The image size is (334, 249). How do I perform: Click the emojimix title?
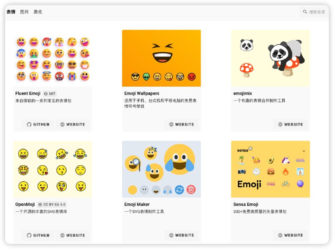tap(243, 93)
